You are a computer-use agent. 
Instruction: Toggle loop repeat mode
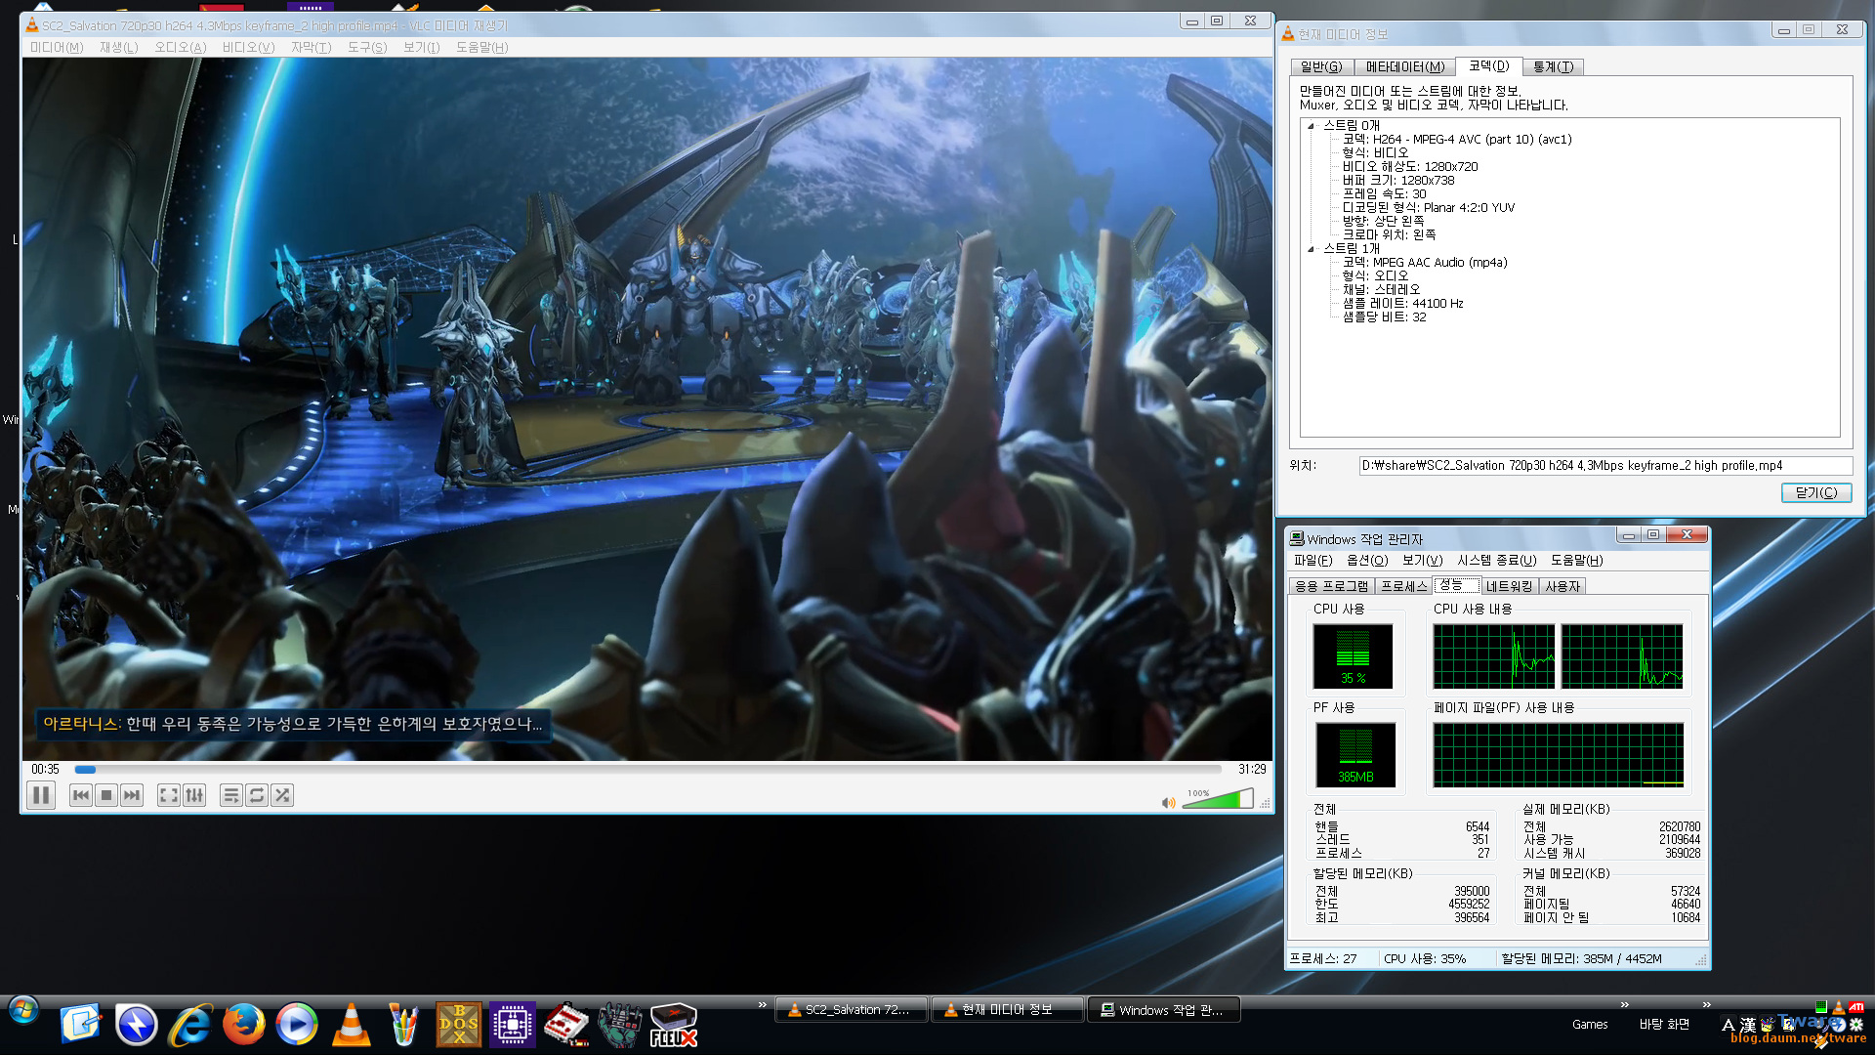(257, 795)
